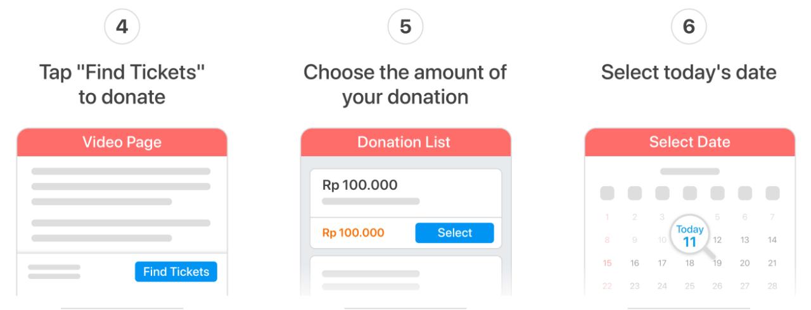This screenshot has height=310, width=811.
Task: Click the Rp 100.000 donation card title
Action: pyautogui.click(x=360, y=185)
